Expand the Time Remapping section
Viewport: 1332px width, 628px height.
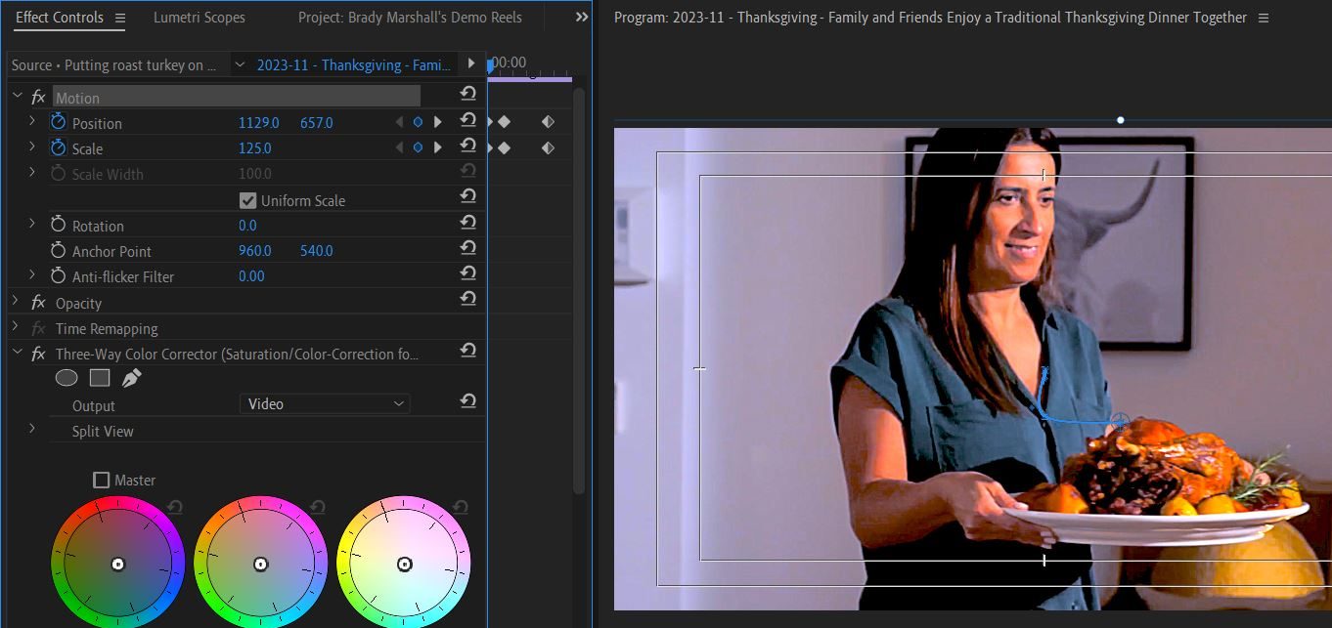click(17, 326)
